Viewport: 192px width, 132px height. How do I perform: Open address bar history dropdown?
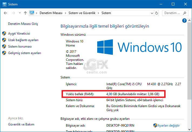pyautogui.click(x=152, y=13)
